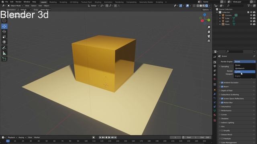Screen dimensions: 257x144
Task: Open the Output properties tab icon
Action: coord(215,66)
